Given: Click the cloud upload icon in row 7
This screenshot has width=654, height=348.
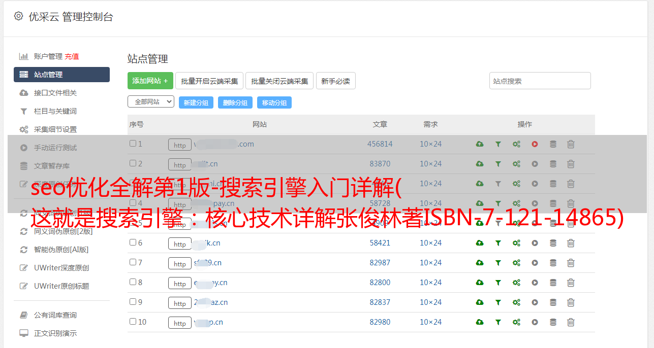Looking at the screenshot, I should [480, 263].
